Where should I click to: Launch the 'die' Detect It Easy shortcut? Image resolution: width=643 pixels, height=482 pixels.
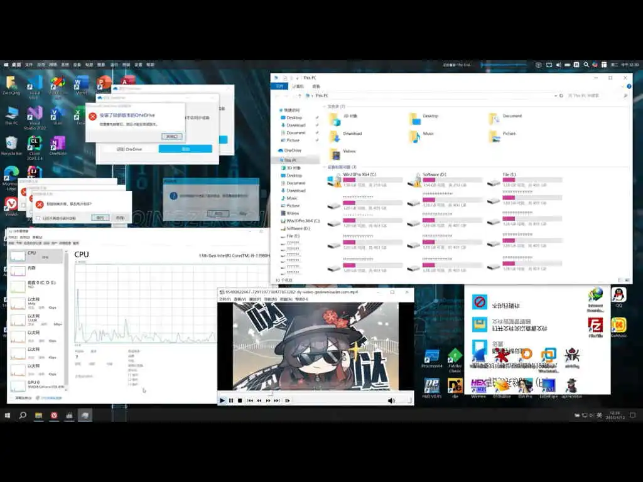(x=455, y=388)
